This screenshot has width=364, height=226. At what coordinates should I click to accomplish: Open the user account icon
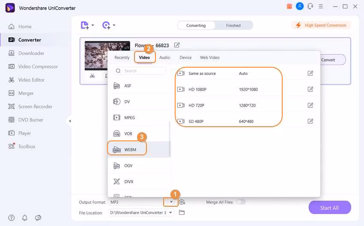300,6
